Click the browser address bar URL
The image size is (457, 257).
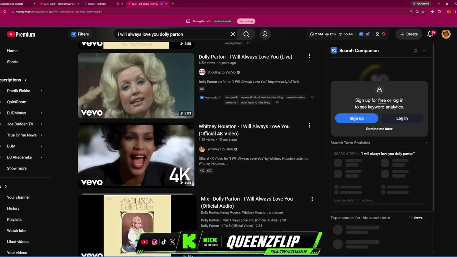click(59, 12)
